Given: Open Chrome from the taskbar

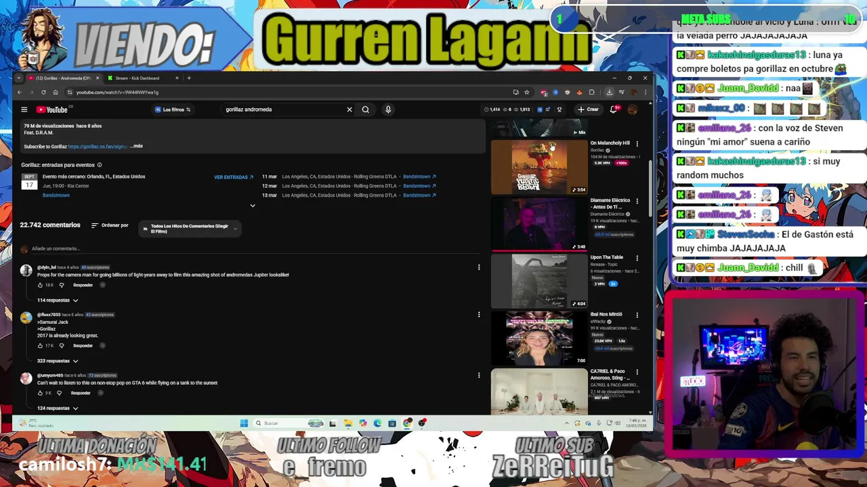Looking at the screenshot, I should point(407,423).
